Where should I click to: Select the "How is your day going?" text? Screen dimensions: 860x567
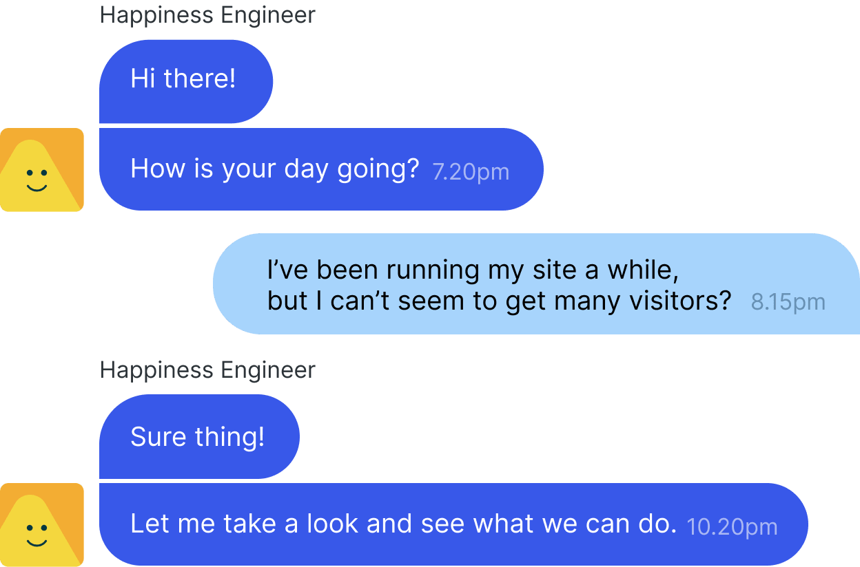(274, 169)
